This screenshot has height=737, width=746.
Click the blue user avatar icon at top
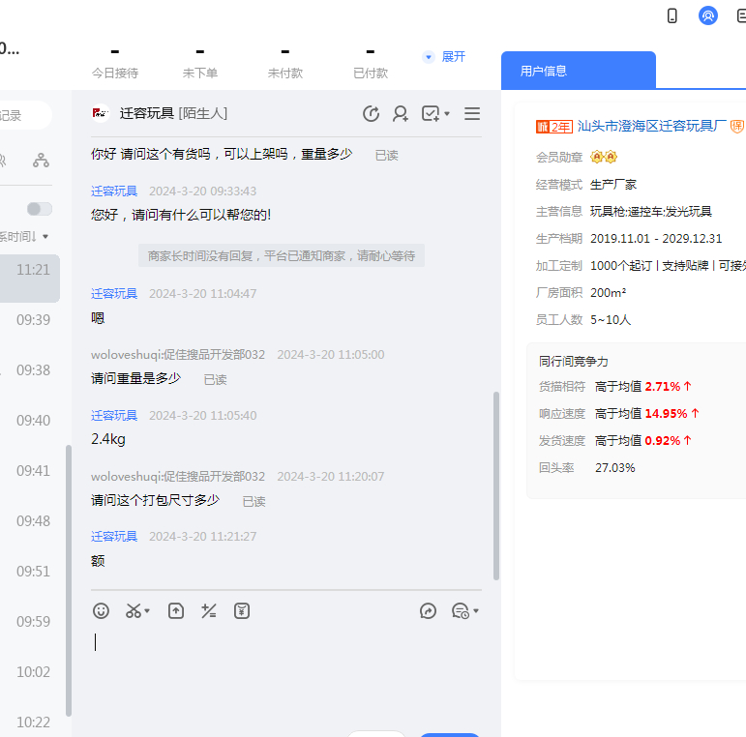pyautogui.click(x=708, y=15)
